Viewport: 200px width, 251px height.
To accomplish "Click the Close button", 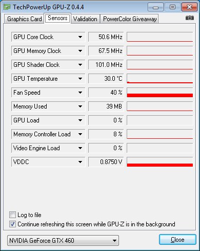I will point(177,240).
